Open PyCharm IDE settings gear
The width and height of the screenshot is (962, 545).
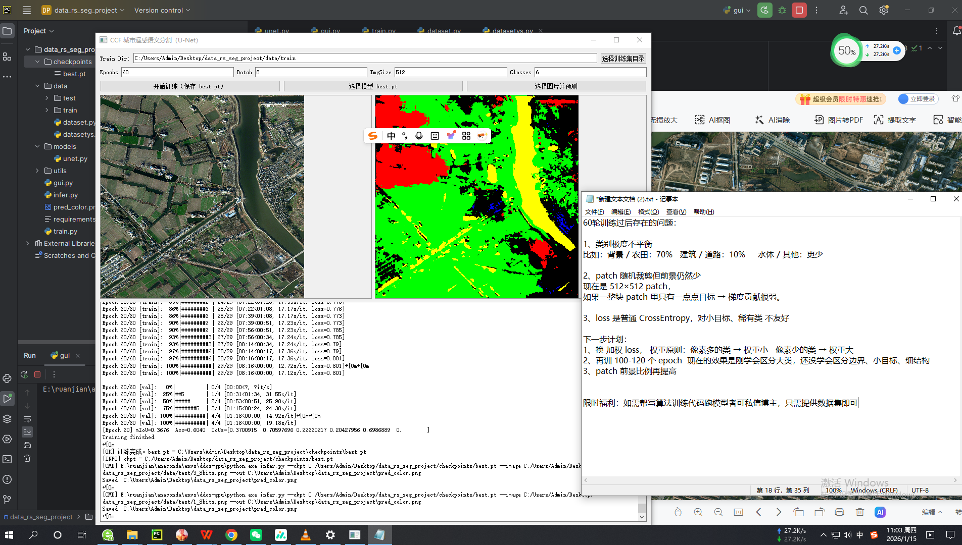tap(884, 10)
